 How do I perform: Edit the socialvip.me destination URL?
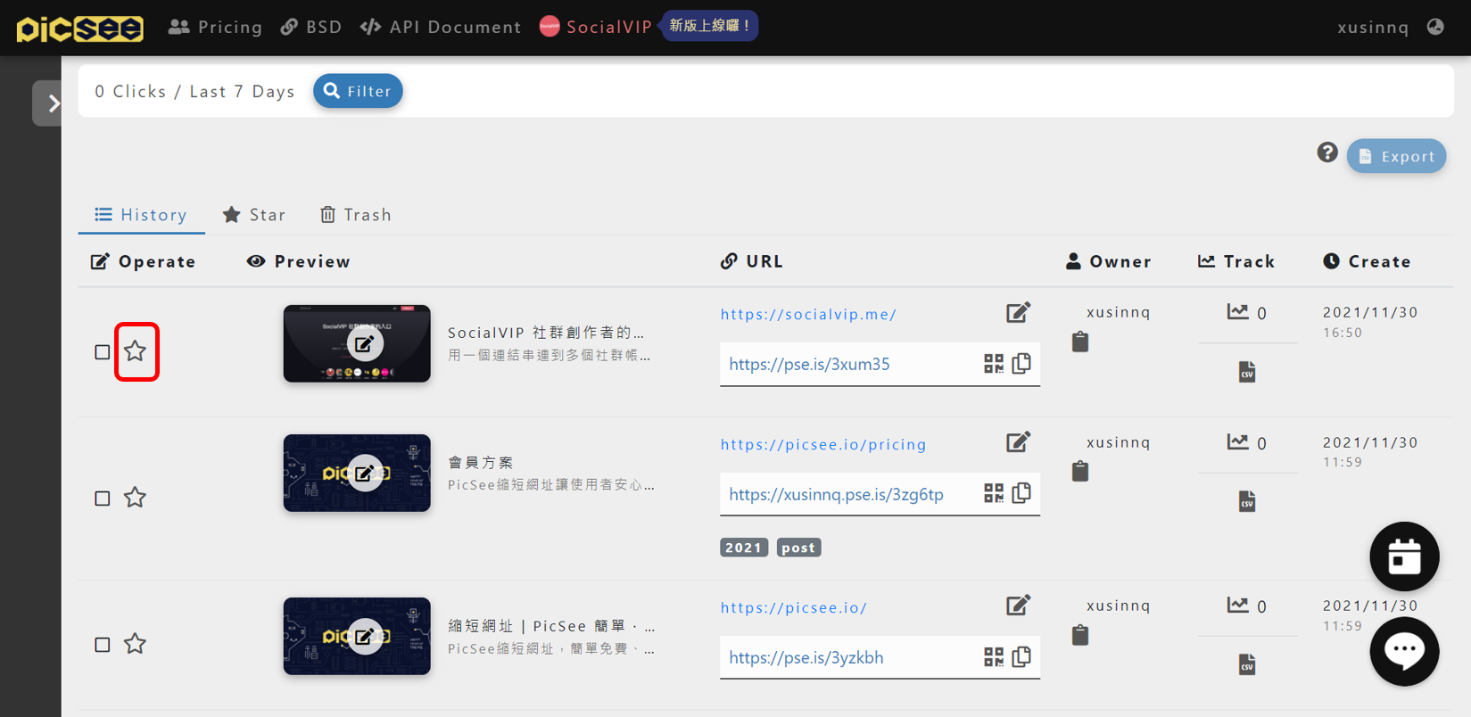(1018, 312)
